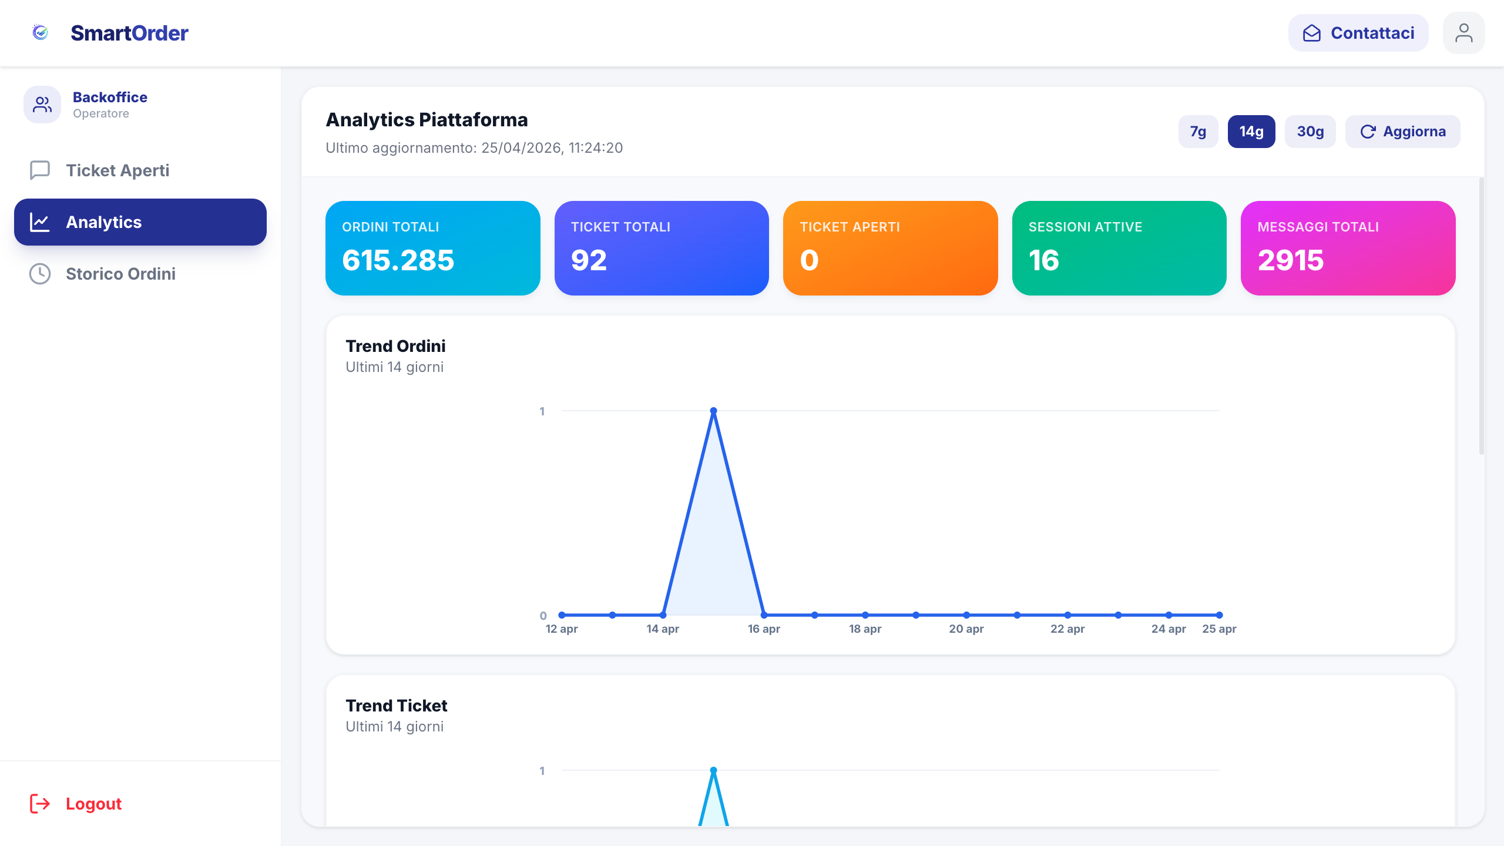Screen dimensions: 1504x846
Task: Click the Trend Ticket title
Action: [x=397, y=706]
